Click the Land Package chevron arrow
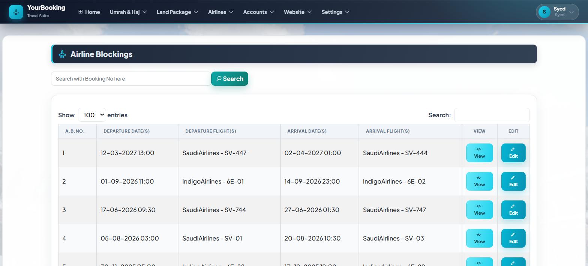Image resolution: width=588 pixels, height=266 pixels. click(196, 12)
